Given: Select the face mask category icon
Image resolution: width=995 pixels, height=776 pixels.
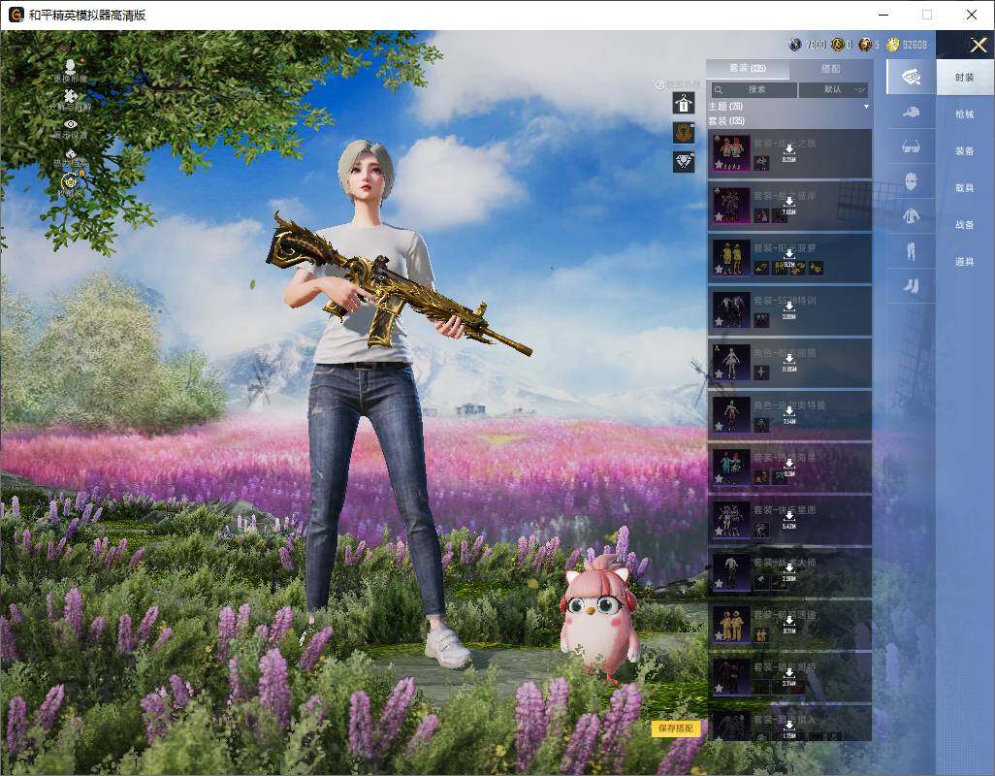Looking at the screenshot, I should point(911,181).
